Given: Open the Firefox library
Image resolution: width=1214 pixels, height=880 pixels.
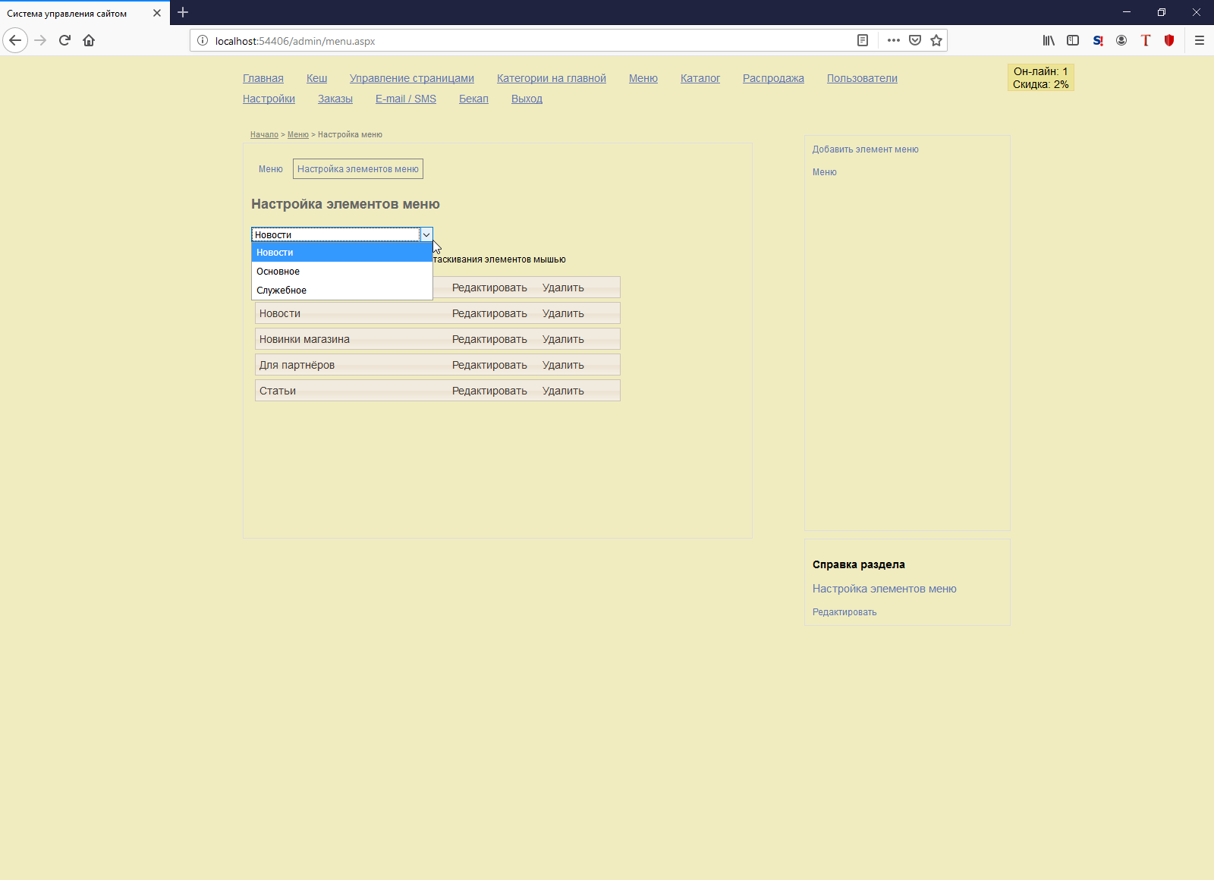Looking at the screenshot, I should pos(1049,40).
